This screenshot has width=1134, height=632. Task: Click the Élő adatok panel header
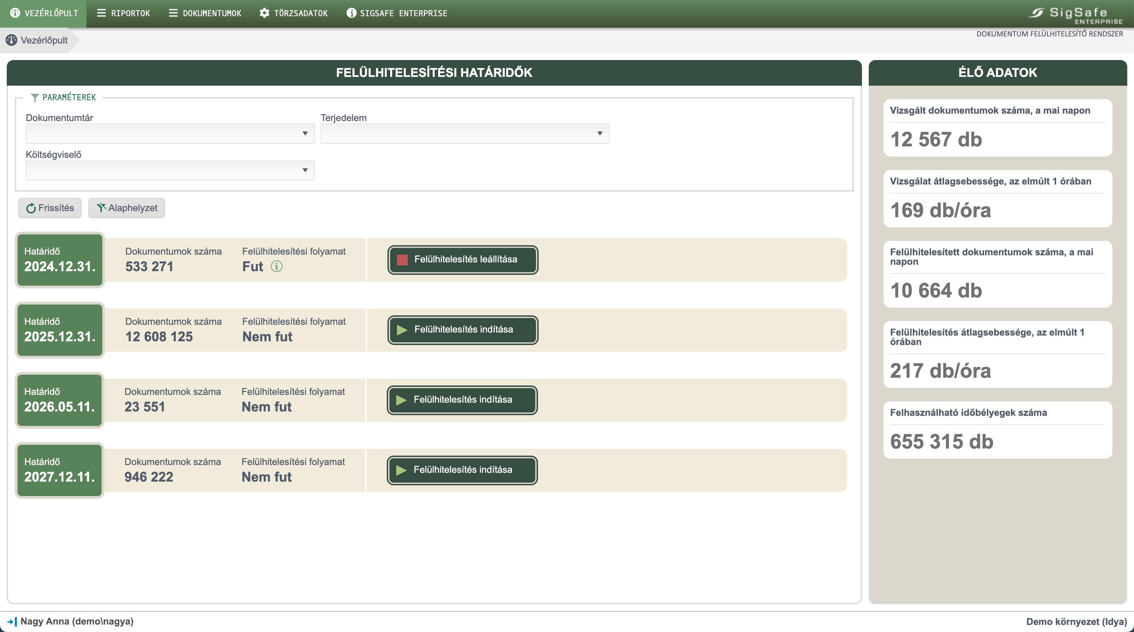tap(998, 73)
